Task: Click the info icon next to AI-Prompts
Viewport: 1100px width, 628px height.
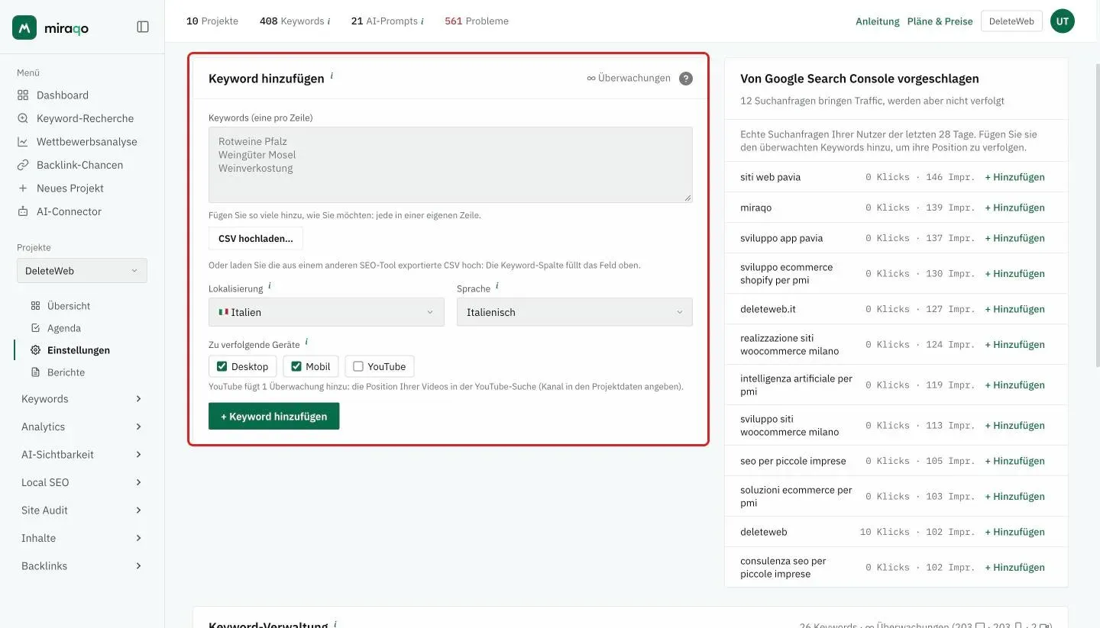Action: click(x=422, y=21)
